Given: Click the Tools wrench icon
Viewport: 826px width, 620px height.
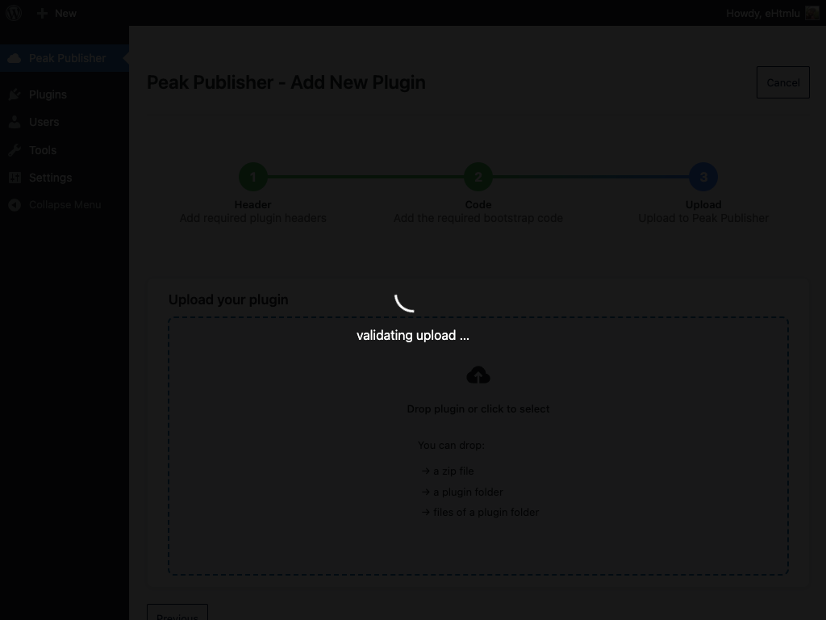Looking at the screenshot, I should 15,150.
